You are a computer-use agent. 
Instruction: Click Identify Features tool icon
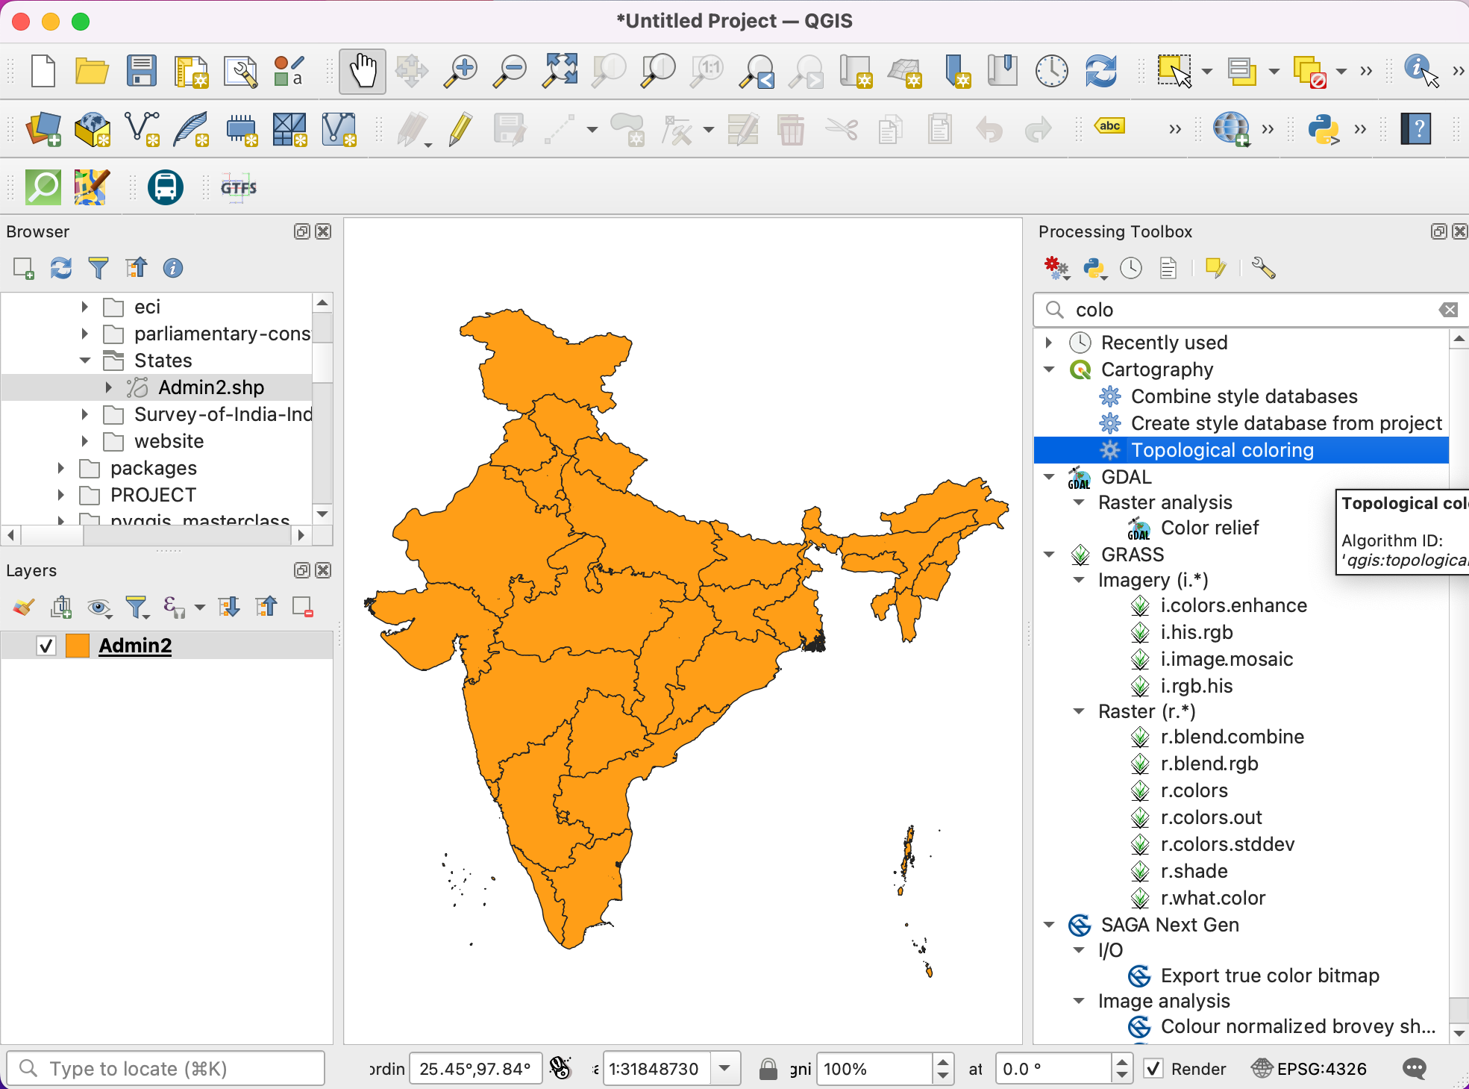click(1420, 72)
